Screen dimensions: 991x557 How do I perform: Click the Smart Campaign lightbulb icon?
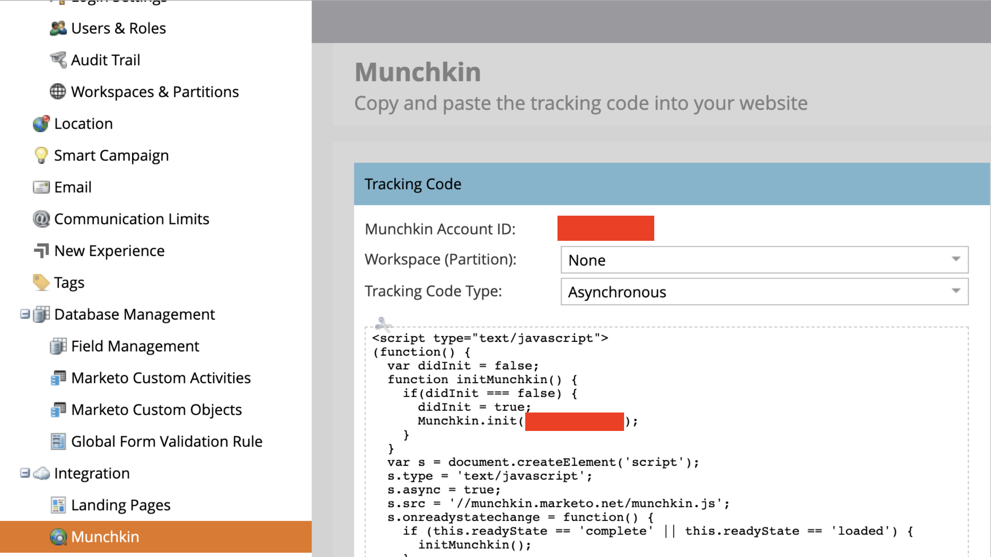pos(41,155)
